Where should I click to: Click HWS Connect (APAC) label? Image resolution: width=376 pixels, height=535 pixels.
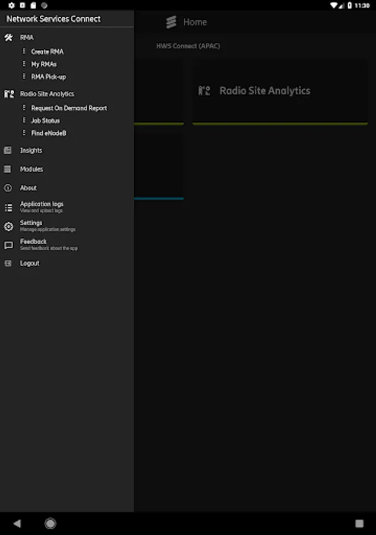pos(188,46)
